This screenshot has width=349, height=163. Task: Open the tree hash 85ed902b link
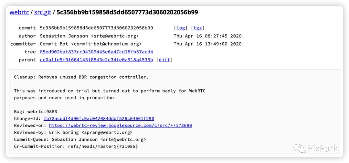96,52
